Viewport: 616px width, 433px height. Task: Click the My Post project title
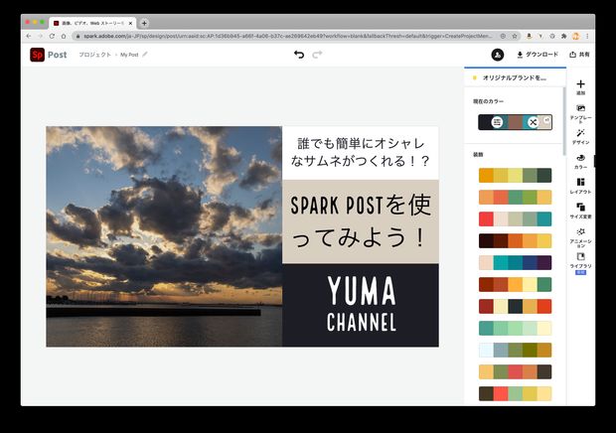click(129, 55)
